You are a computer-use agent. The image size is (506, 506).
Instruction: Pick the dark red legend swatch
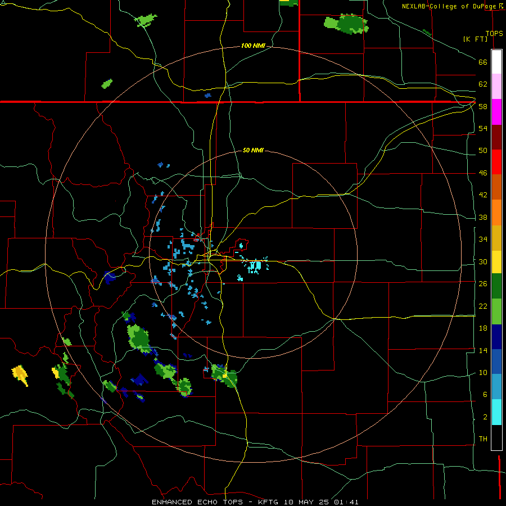click(496, 137)
